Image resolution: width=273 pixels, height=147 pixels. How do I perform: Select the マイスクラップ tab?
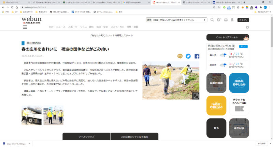click(86, 136)
